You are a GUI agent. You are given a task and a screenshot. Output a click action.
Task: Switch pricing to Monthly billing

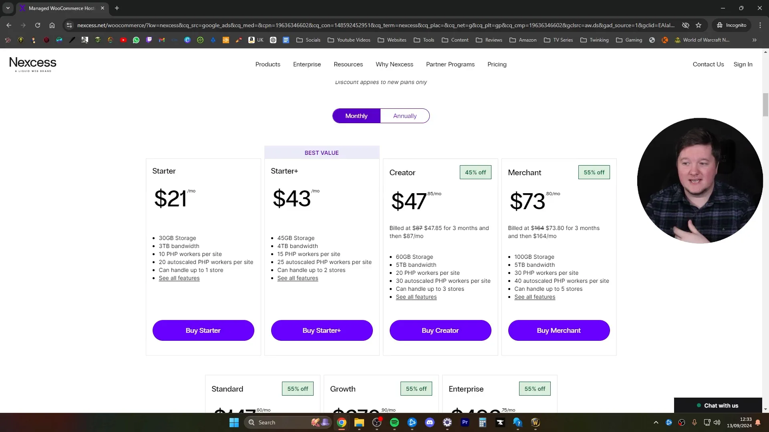click(x=356, y=116)
